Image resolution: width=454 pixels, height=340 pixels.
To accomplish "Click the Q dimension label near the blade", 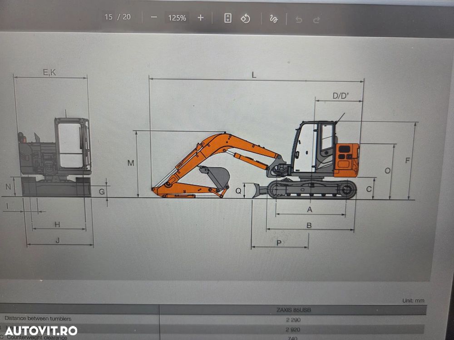I will [x=238, y=191].
